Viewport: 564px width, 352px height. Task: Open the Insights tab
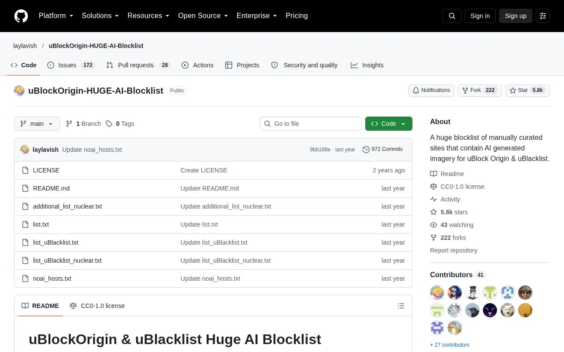click(x=367, y=65)
